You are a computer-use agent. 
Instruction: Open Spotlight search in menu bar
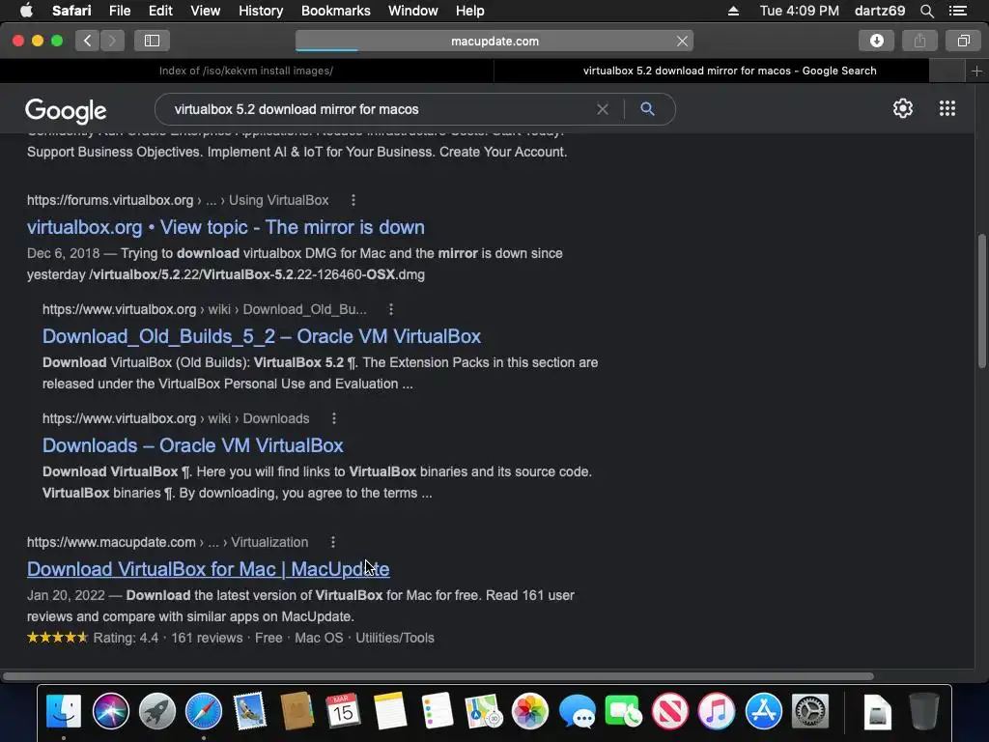click(926, 11)
